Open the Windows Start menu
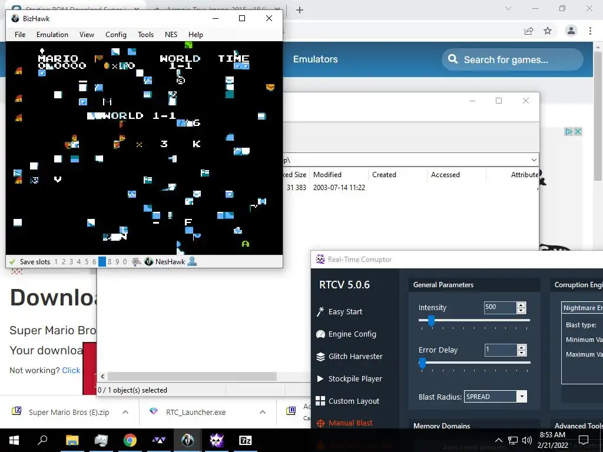The height and width of the screenshot is (452, 603). [14, 440]
